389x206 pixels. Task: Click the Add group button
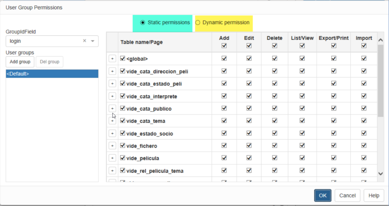tap(20, 62)
